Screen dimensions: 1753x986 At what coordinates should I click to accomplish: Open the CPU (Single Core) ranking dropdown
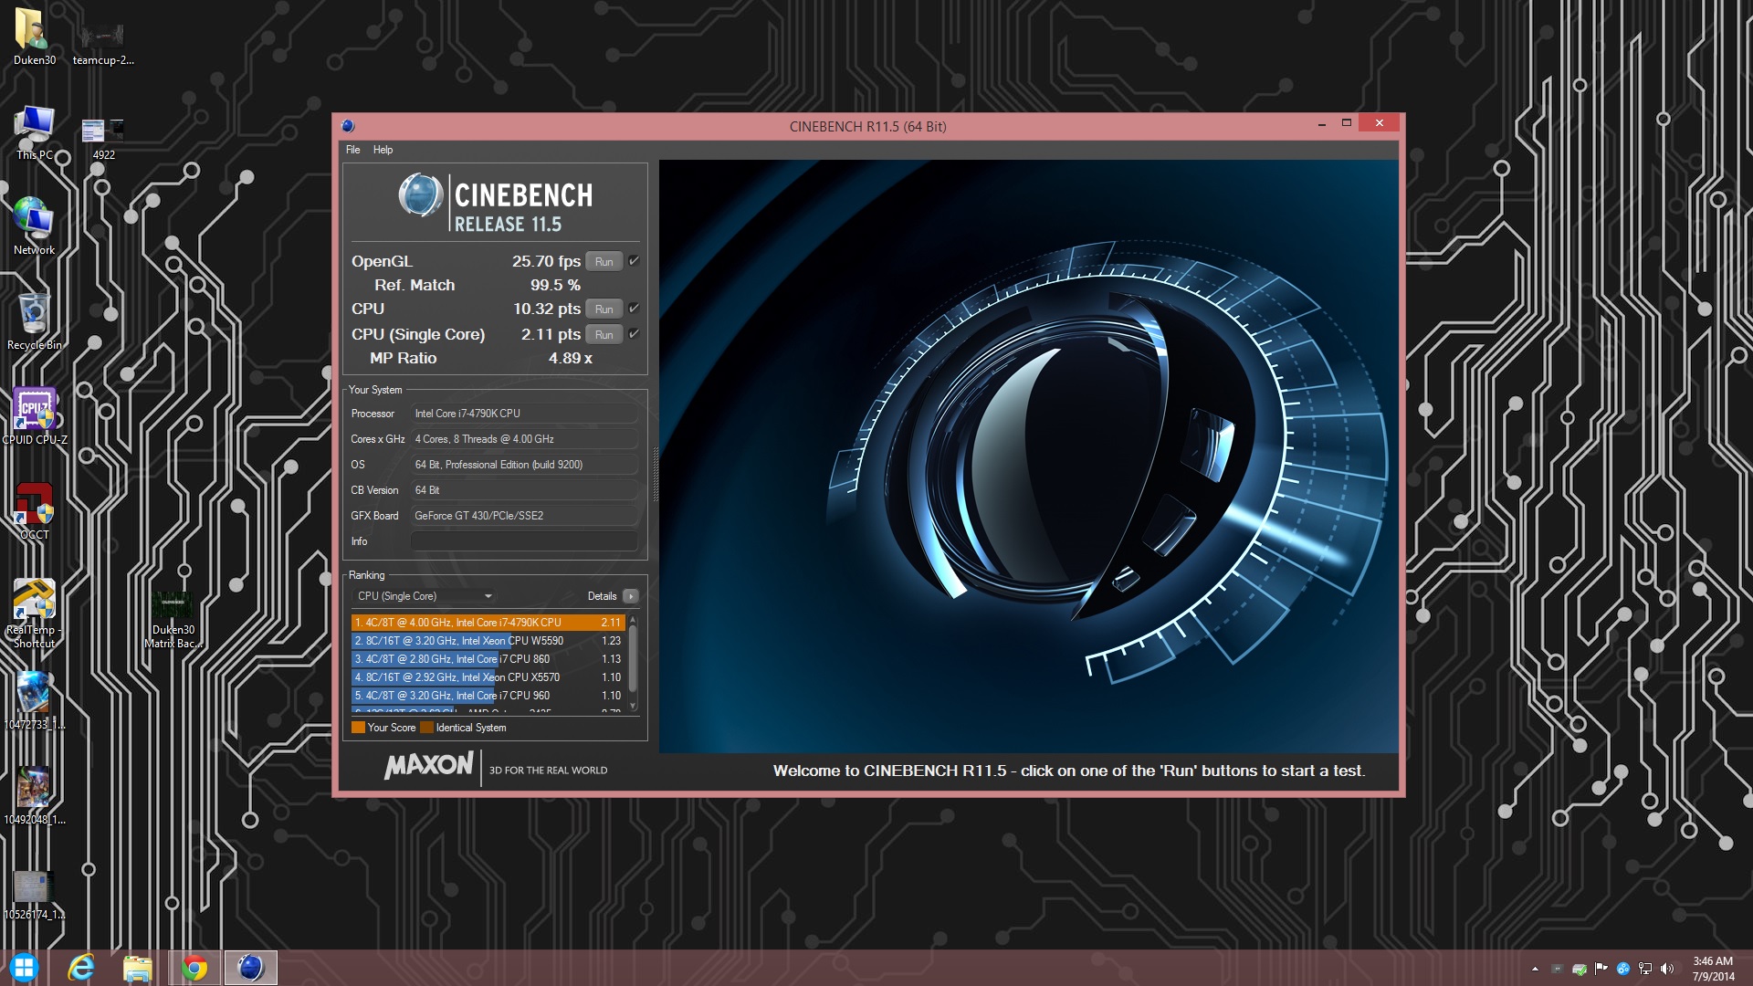point(425,596)
